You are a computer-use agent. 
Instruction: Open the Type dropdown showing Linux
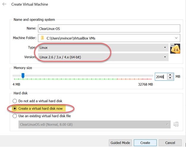coord(103,47)
